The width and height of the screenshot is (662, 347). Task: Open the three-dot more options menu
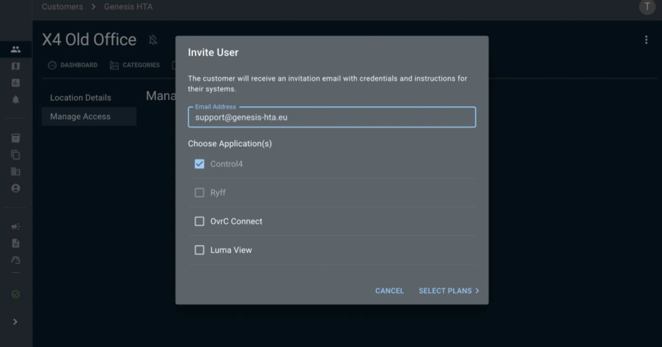[x=646, y=40]
